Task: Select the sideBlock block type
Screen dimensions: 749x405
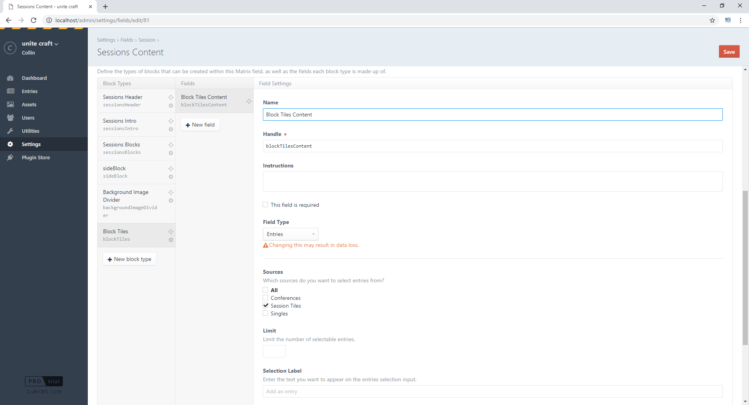Action: pyautogui.click(x=136, y=172)
